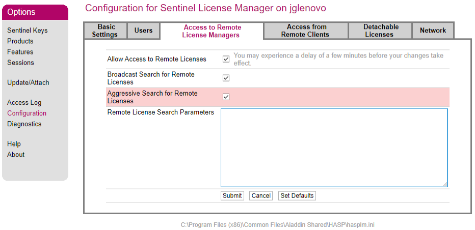Cancel the configuration changes
The height and width of the screenshot is (230, 475).
tap(261, 196)
